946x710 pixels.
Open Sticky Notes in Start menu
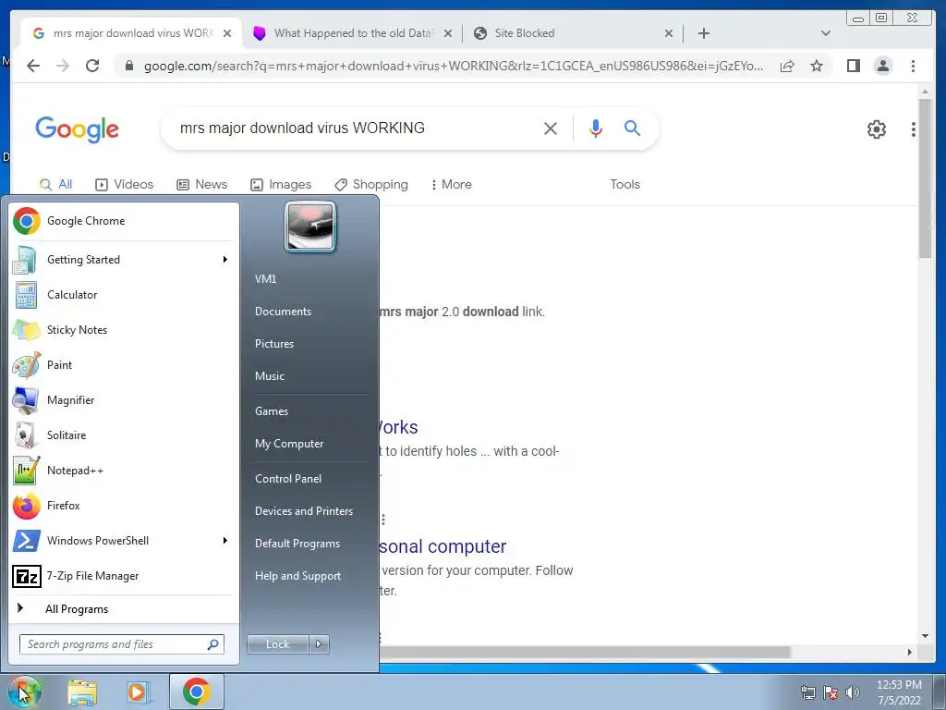click(124, 330)
